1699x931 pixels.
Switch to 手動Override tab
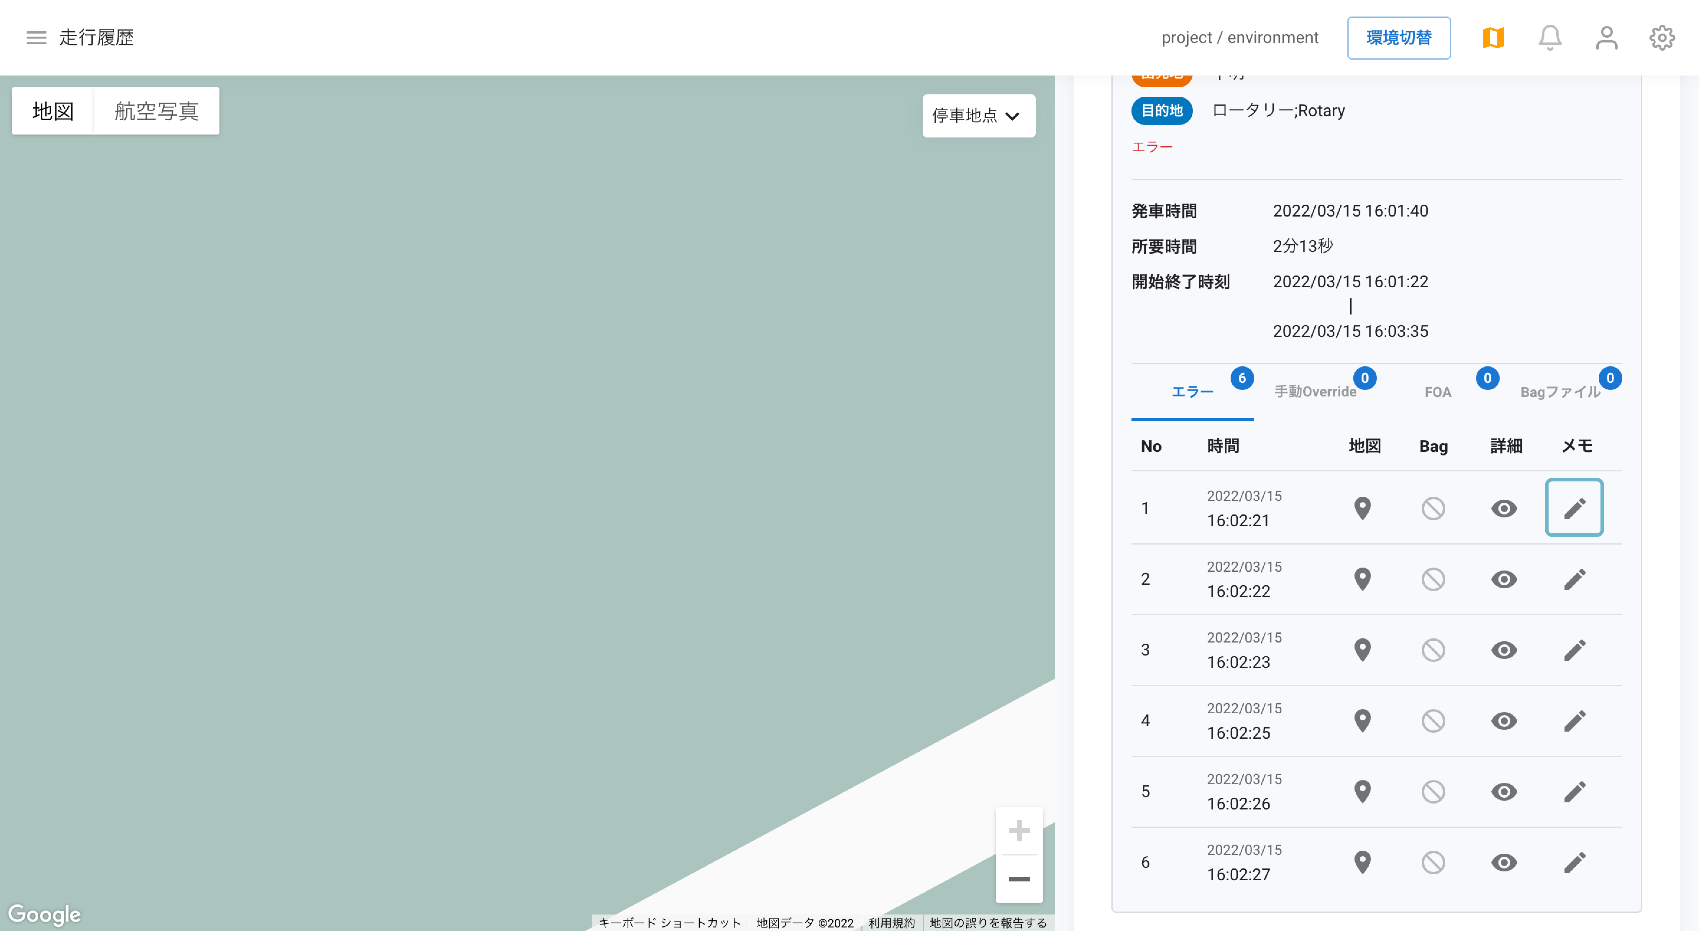[x=1315, y=392]
